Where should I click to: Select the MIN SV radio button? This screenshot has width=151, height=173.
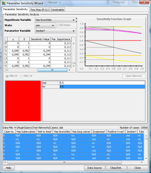[x=7, y=76]
